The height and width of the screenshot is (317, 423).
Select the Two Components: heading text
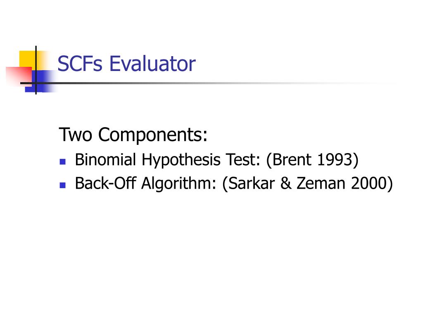133,135
